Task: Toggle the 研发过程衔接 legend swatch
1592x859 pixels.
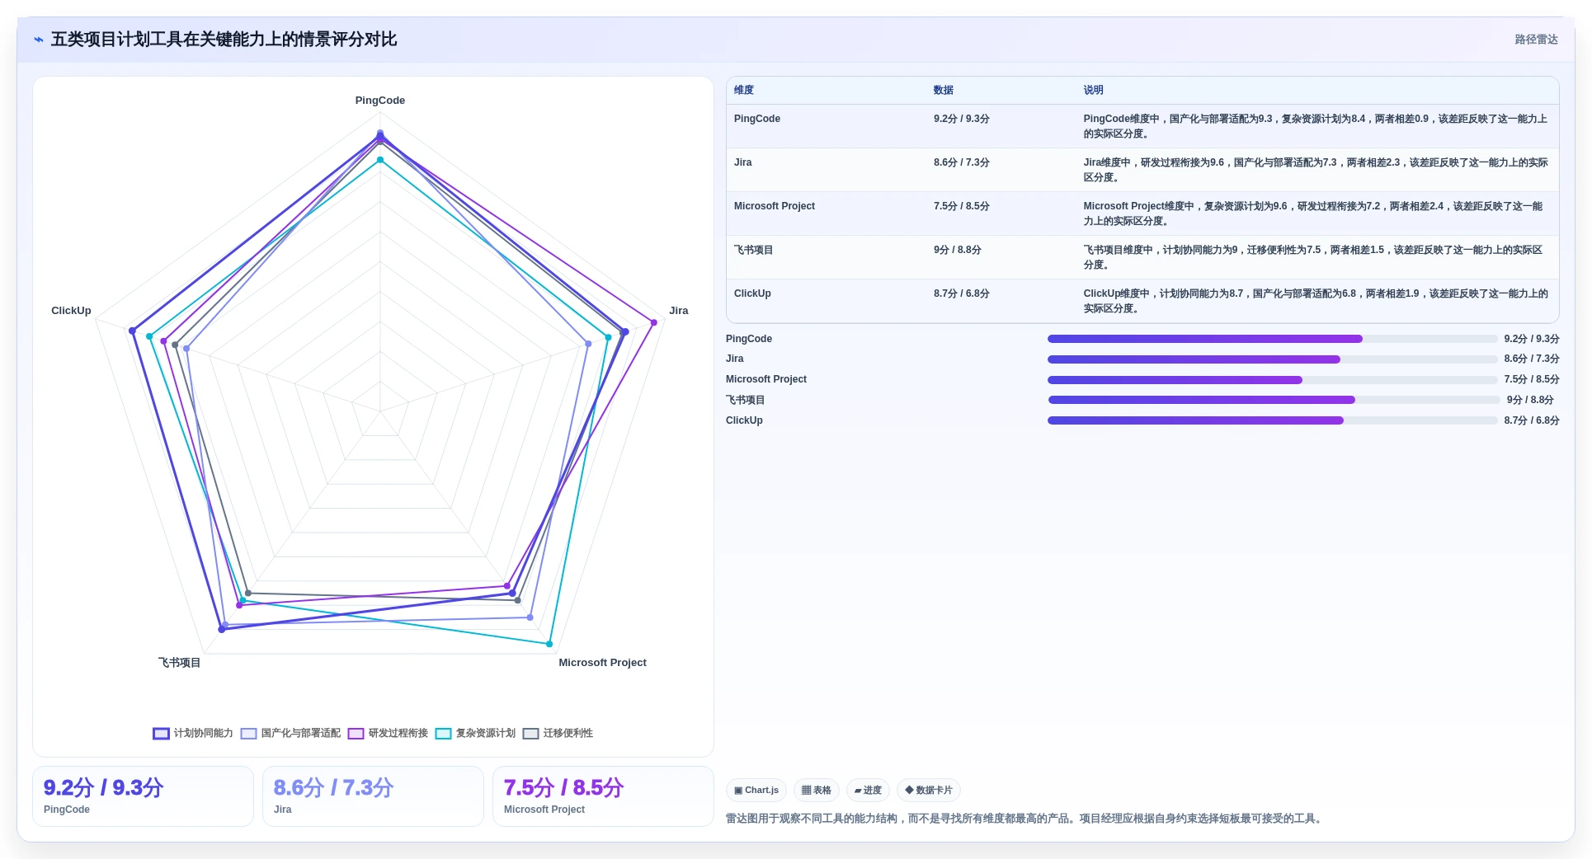Action: pyautogui.click(x=356, y=734)
